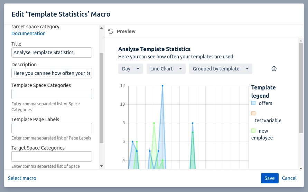Click the data point at peak value 12

click(x=162, y=86)
